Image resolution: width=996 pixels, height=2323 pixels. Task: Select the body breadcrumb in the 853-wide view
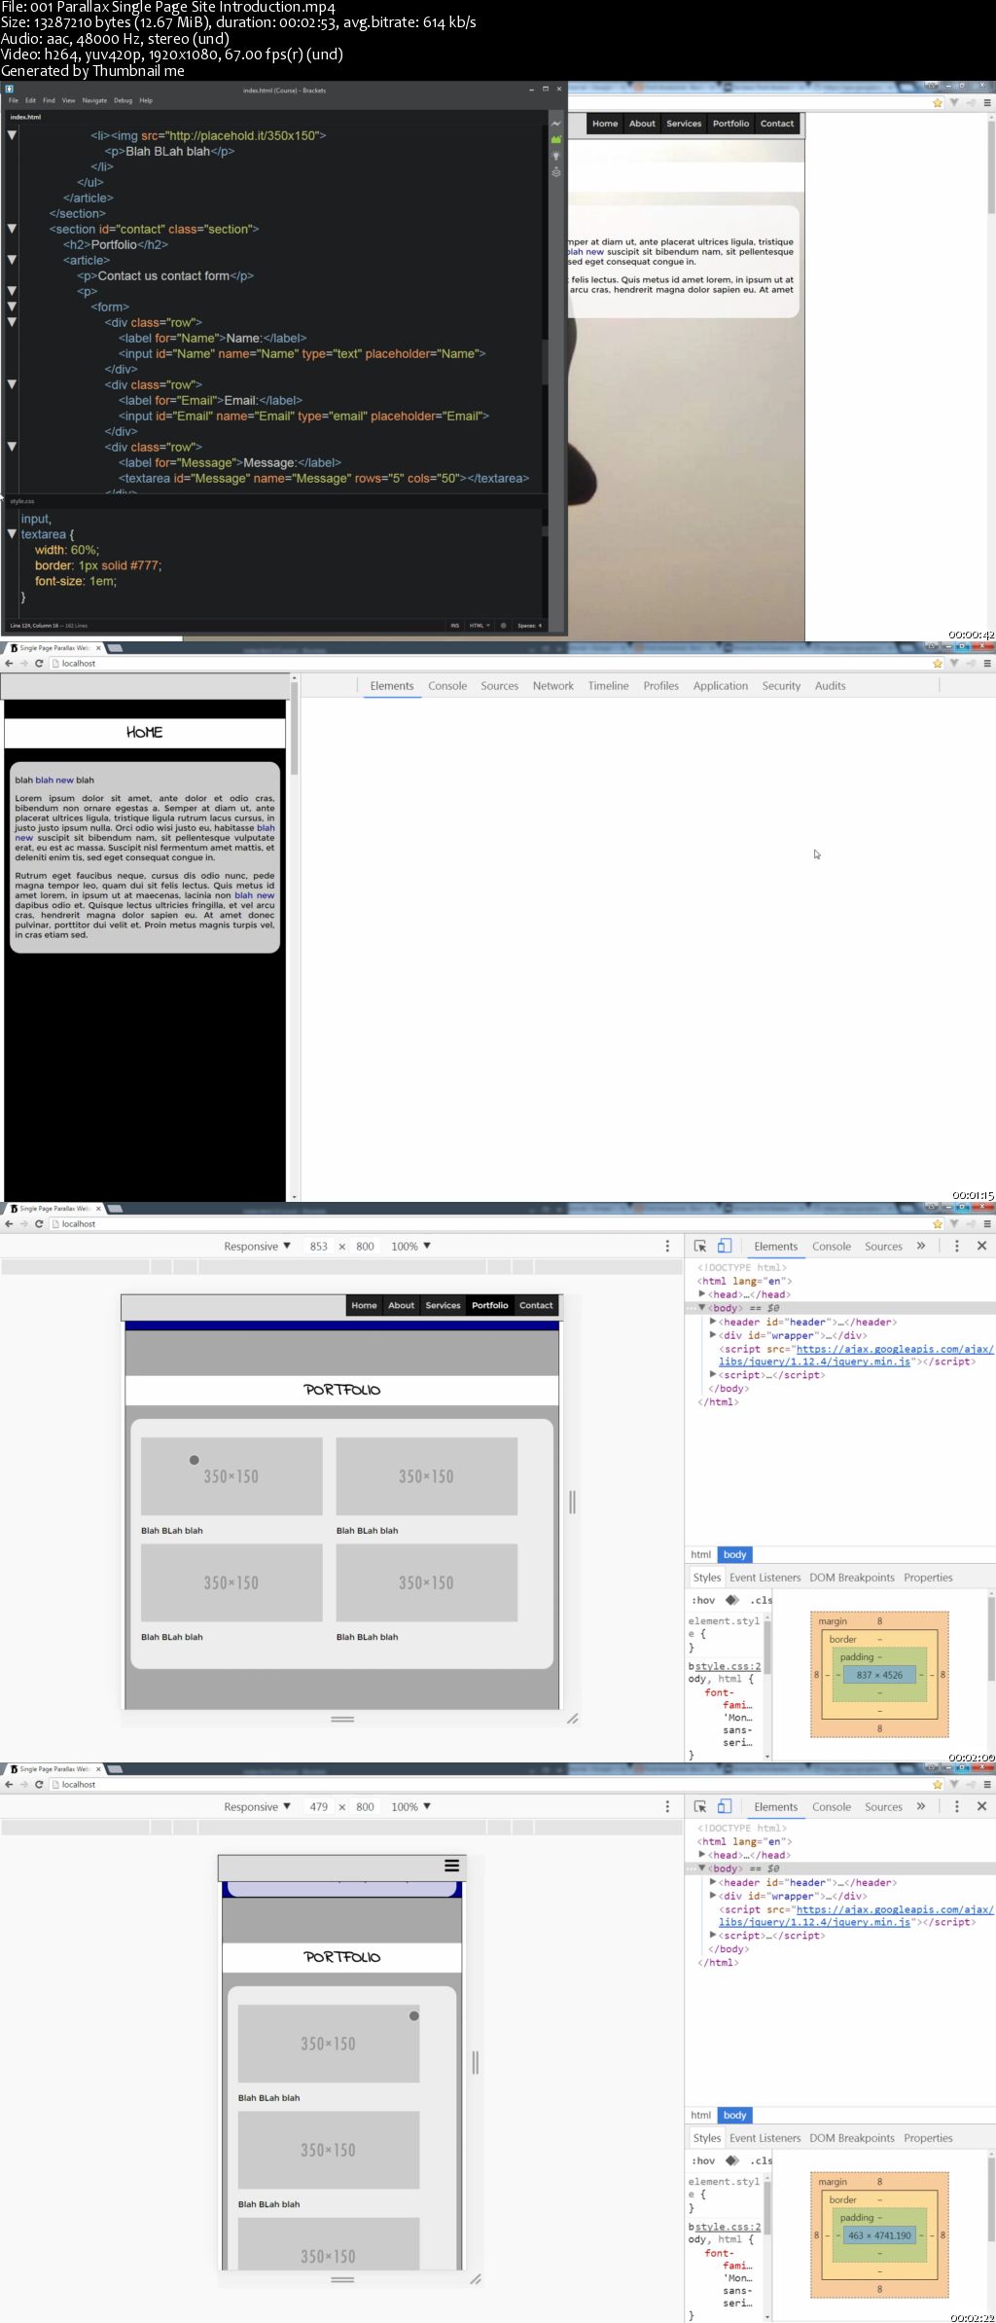[x=735, y=1554]
